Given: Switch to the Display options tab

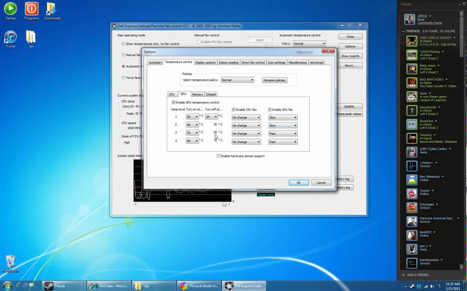Looking at the screenshot, I should point(205,63).
